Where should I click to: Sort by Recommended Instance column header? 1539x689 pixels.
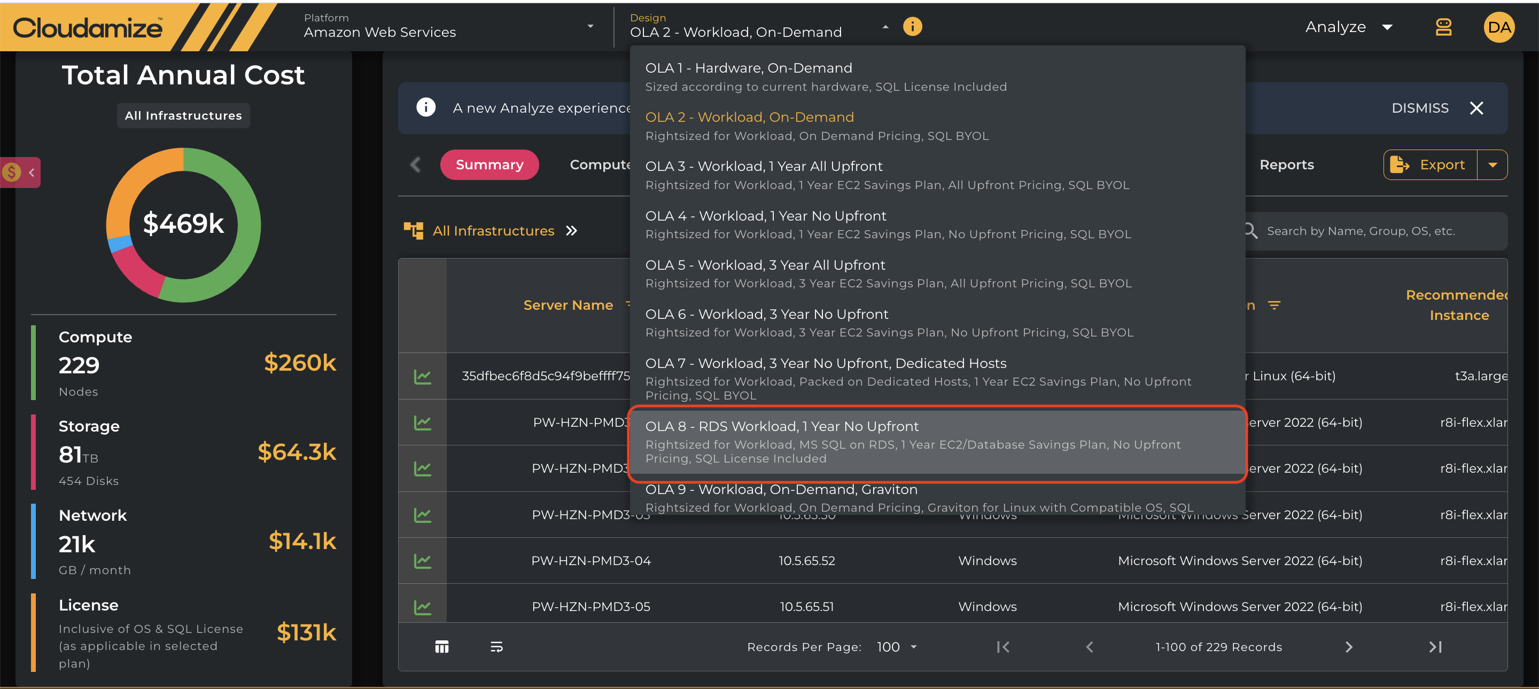(x=1457, y=305)
